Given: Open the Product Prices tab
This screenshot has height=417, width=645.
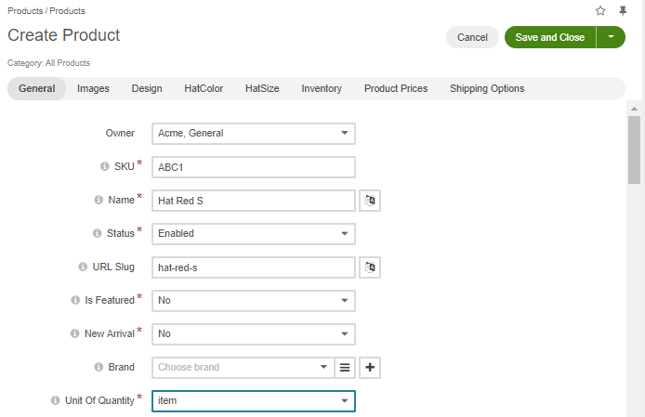Looking at the screenshot, I should click(396, 89).
